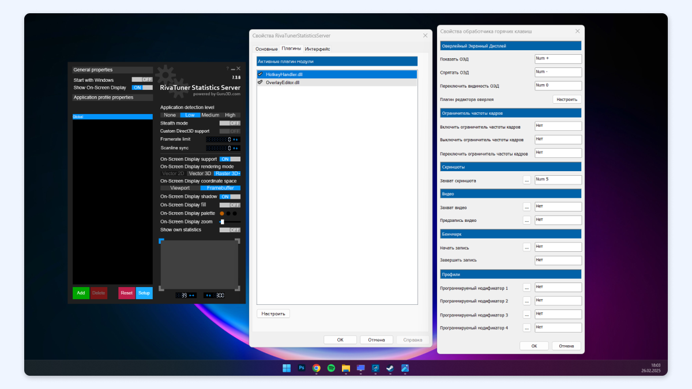Select the Плагины tab

tap(291, 48)
